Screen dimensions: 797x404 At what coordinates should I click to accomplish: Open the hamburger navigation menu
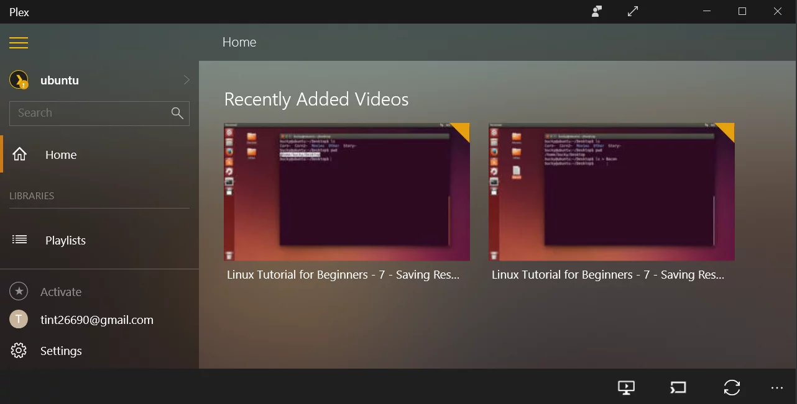tap(19, 42)
